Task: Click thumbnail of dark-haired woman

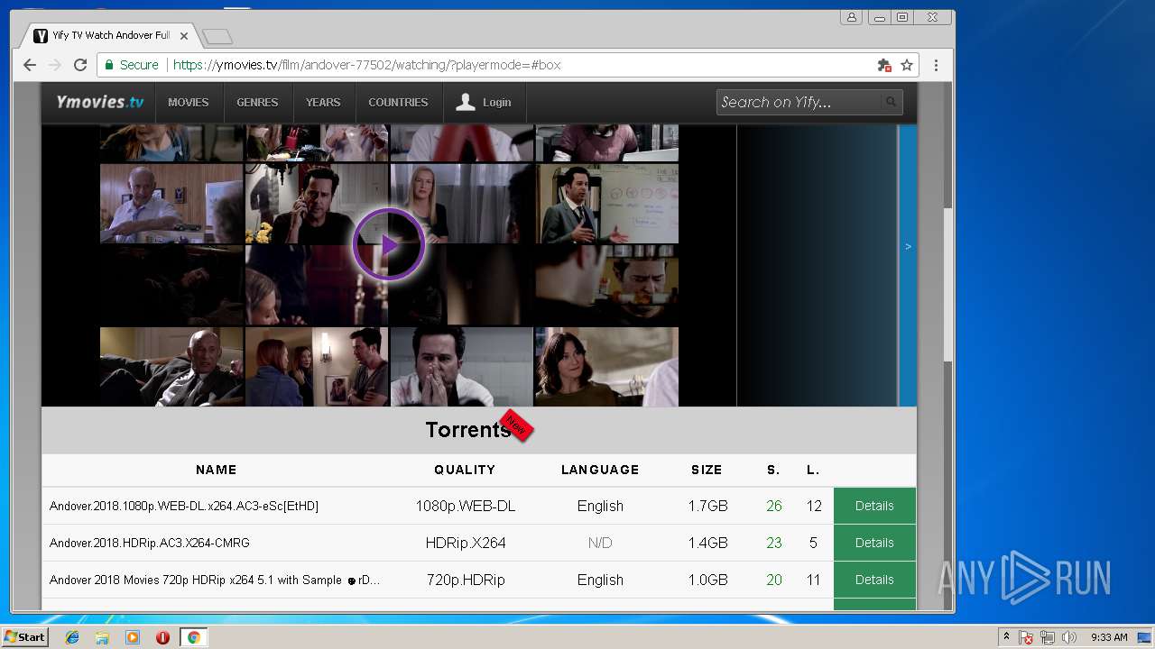Action: (606, 366)
